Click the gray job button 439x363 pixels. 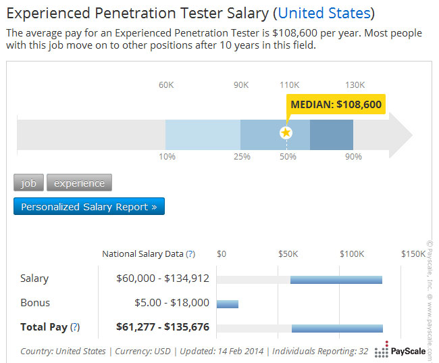tap(28, 183)
